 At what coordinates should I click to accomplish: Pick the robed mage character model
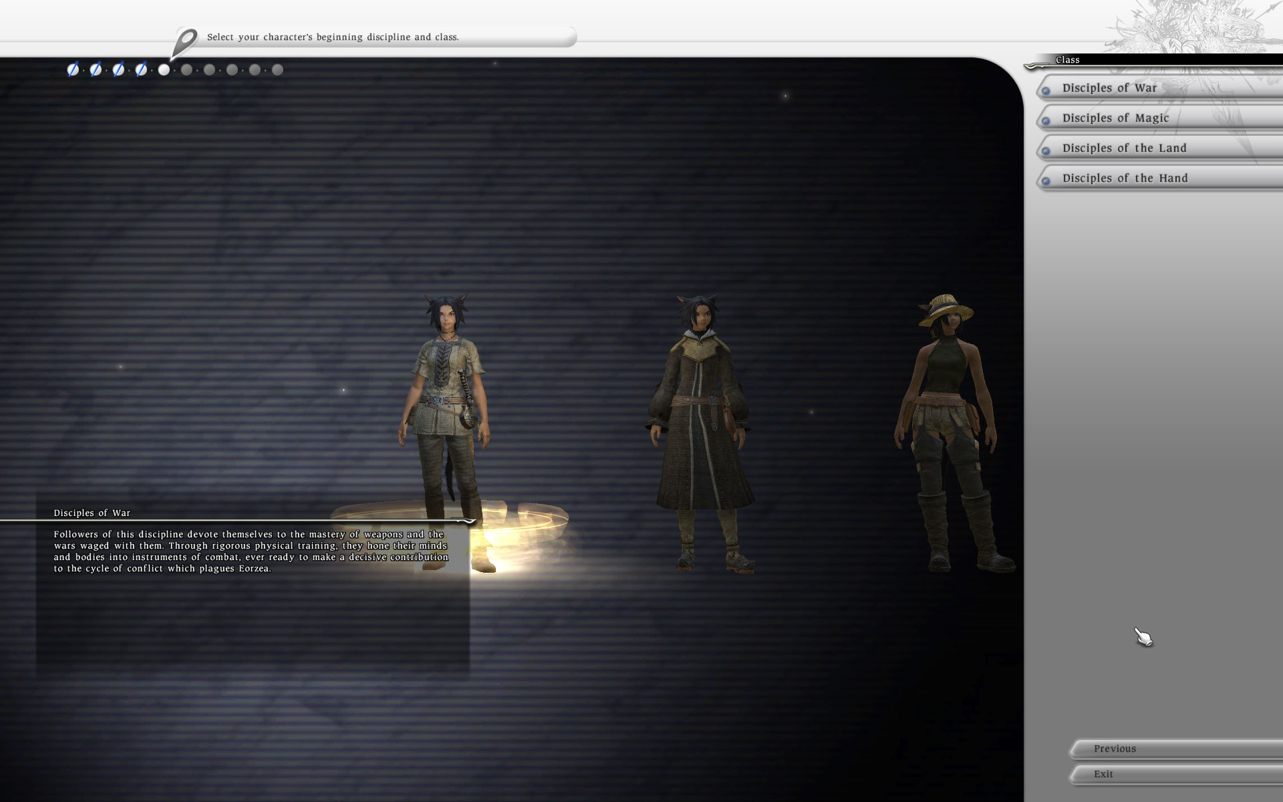click(700, 433)
